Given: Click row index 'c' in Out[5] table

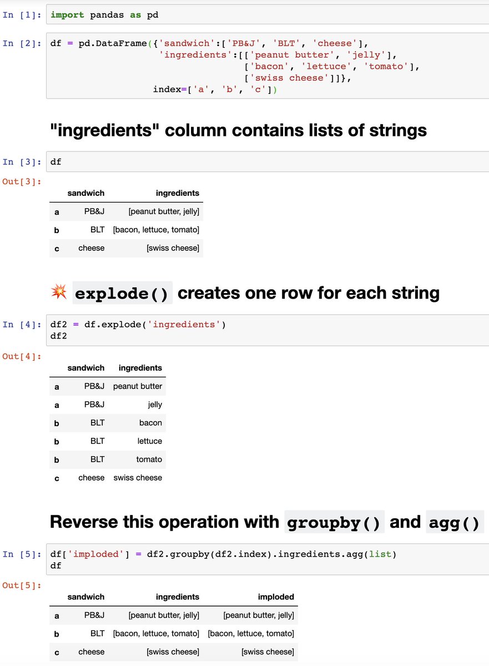Looking at the screenshot, I should point(57,652).
